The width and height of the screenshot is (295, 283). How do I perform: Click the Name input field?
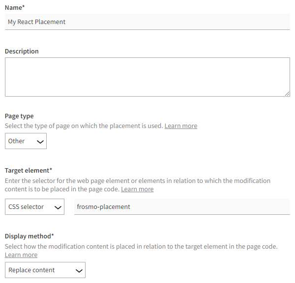pos(147,22)
